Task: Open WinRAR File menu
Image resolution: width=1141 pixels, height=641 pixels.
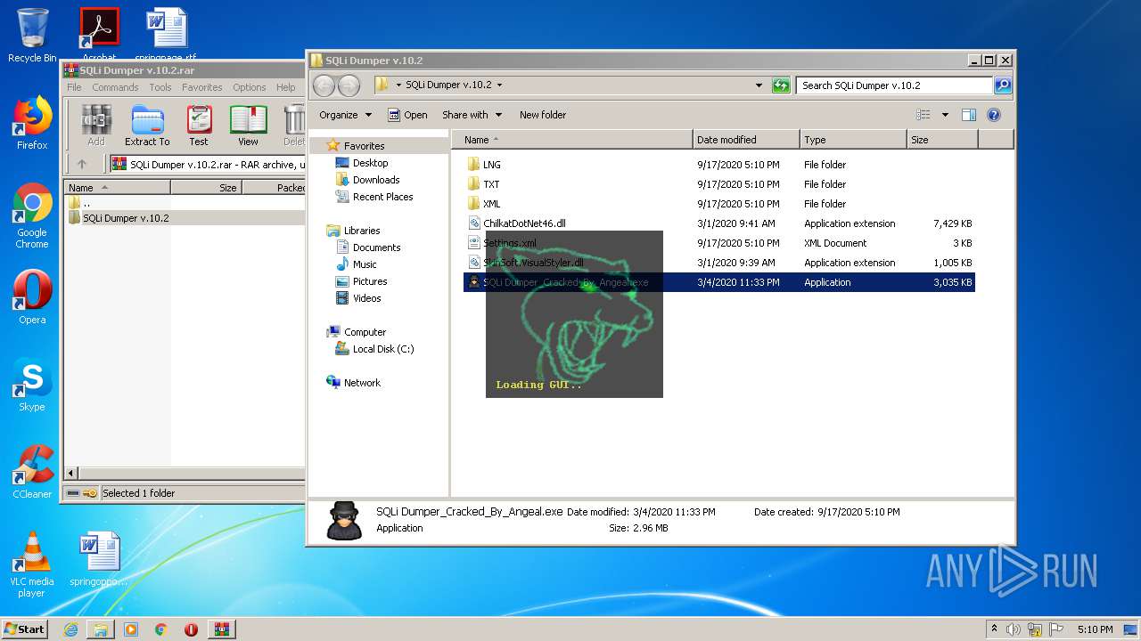Action: (74, 87)
